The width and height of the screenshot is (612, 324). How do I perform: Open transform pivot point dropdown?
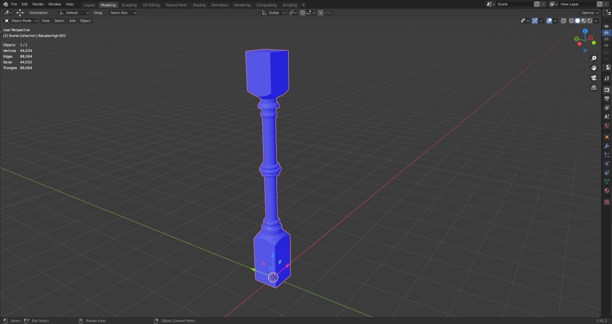coord(293,13)
